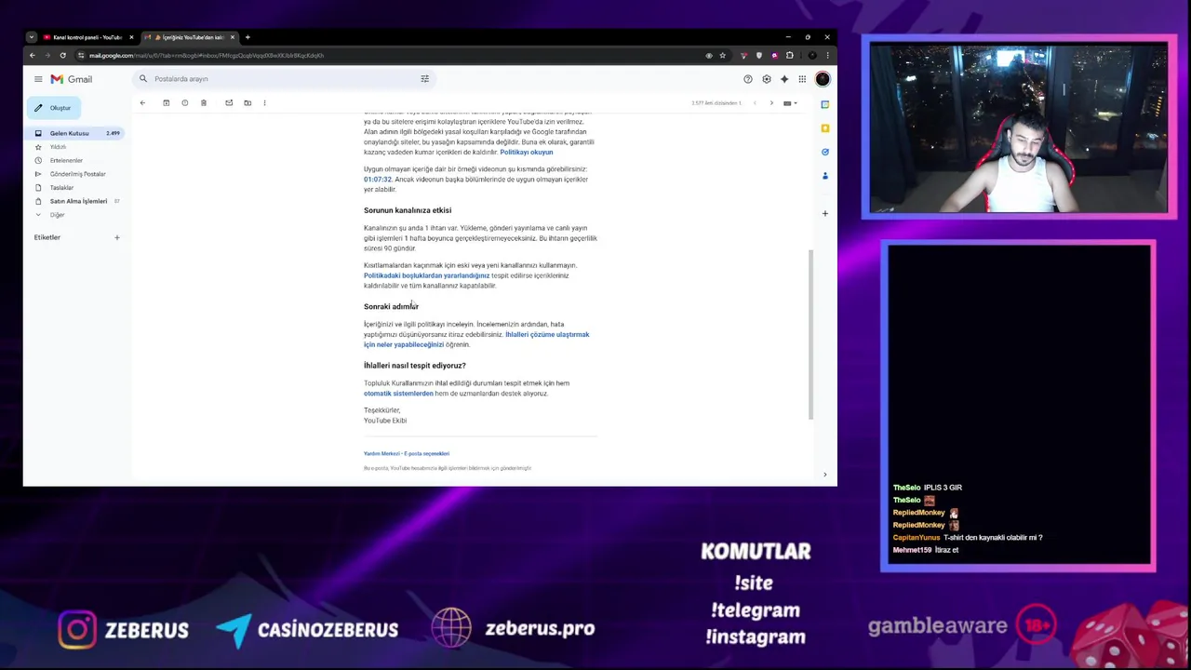
Task: Open Gmail Support help icon
Action: (747, 79)
